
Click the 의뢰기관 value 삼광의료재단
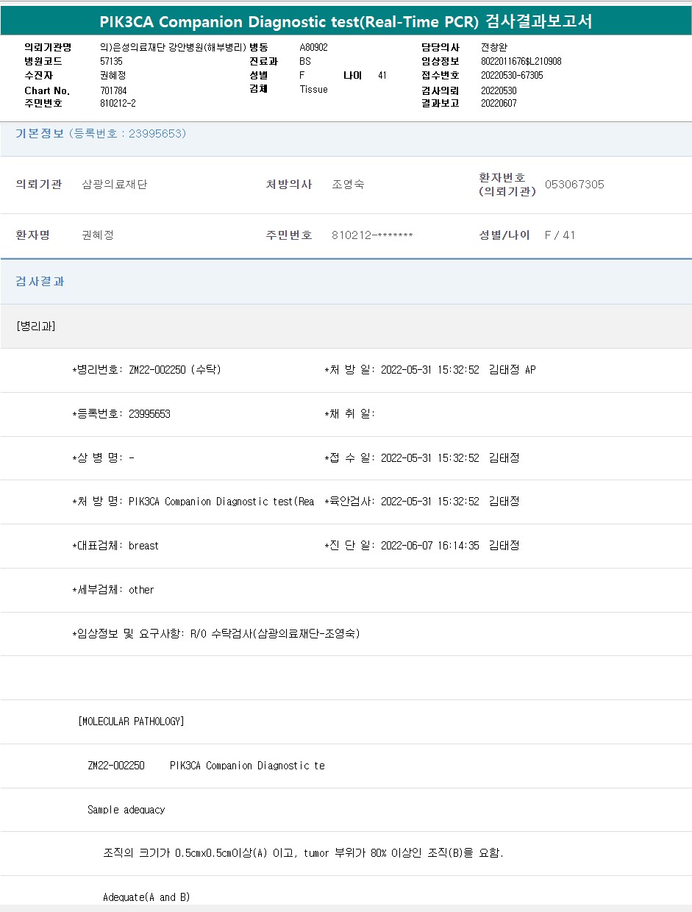click(115, 185)
